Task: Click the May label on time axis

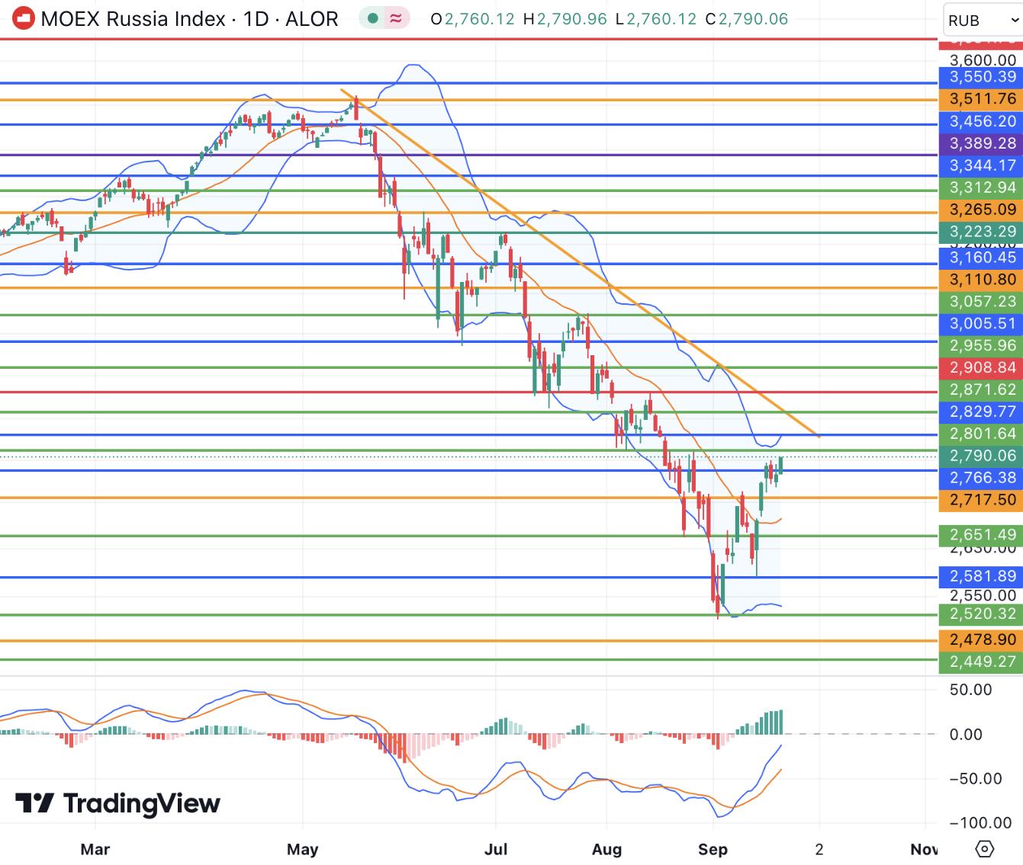Action: [x=303, y=849]
